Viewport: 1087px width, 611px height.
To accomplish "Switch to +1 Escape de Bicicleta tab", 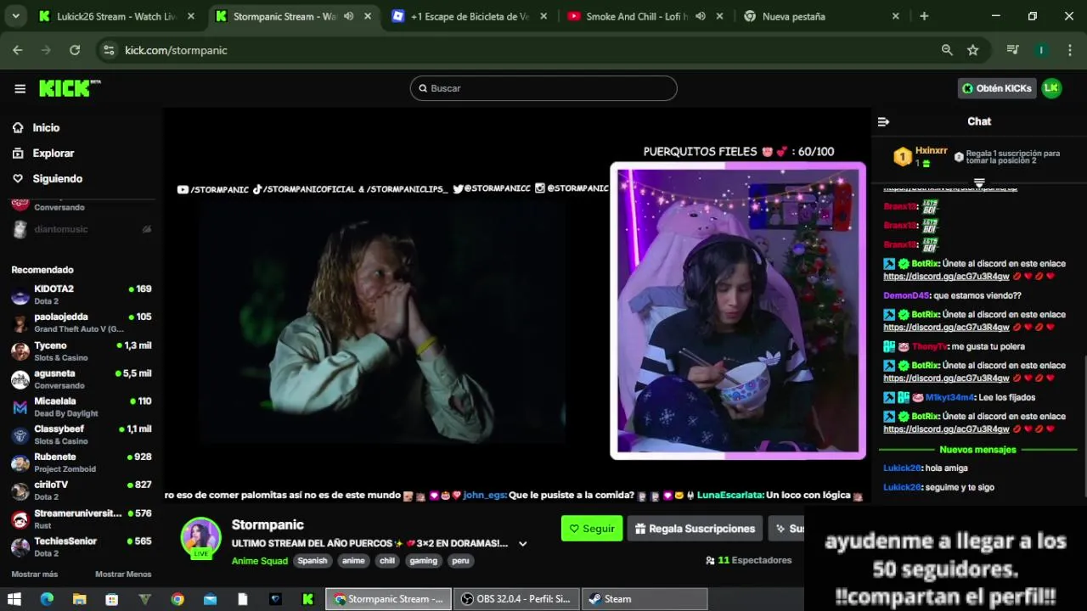I will pos(469,16).
